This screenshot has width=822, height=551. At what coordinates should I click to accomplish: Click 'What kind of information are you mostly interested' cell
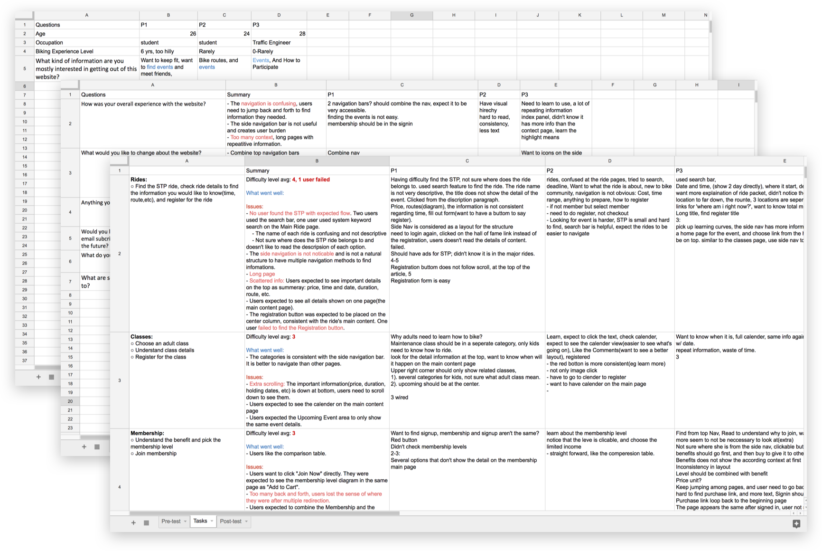pos(87,68)
